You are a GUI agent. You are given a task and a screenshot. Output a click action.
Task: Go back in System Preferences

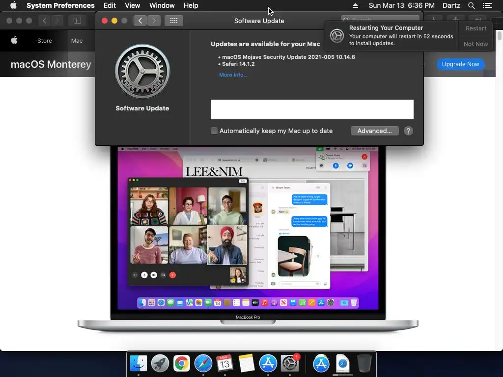click(x=140, y=21)
